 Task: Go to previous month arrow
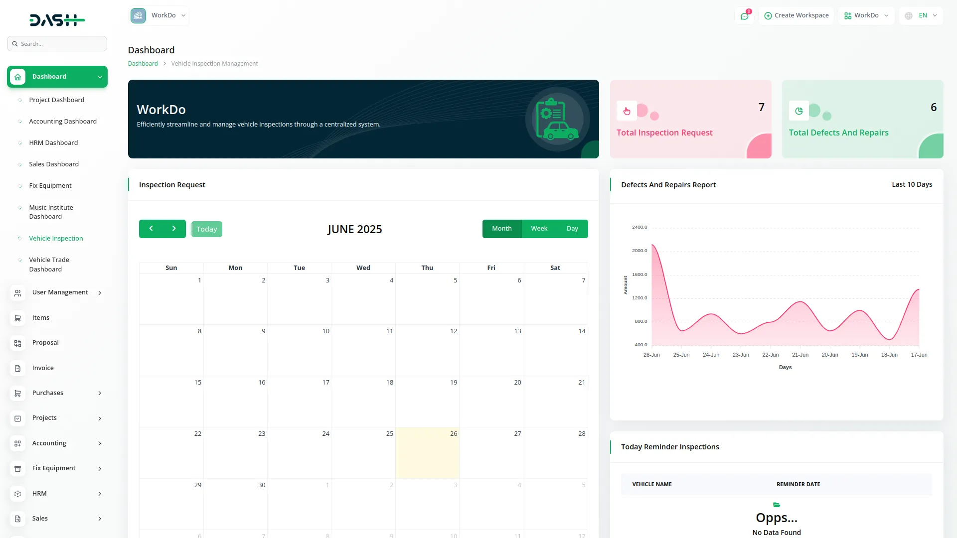point(151,229)
